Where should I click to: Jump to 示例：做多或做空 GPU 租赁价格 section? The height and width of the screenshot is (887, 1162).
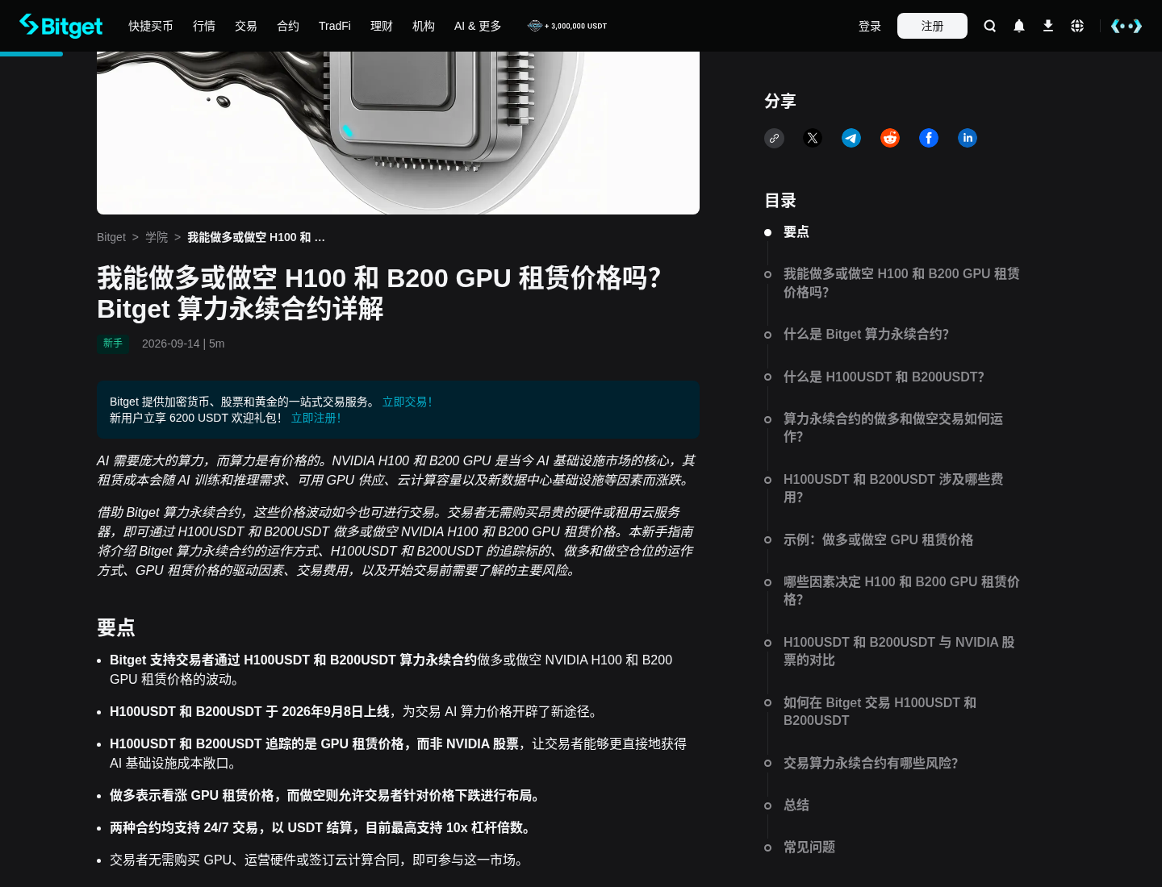(878, 540)
